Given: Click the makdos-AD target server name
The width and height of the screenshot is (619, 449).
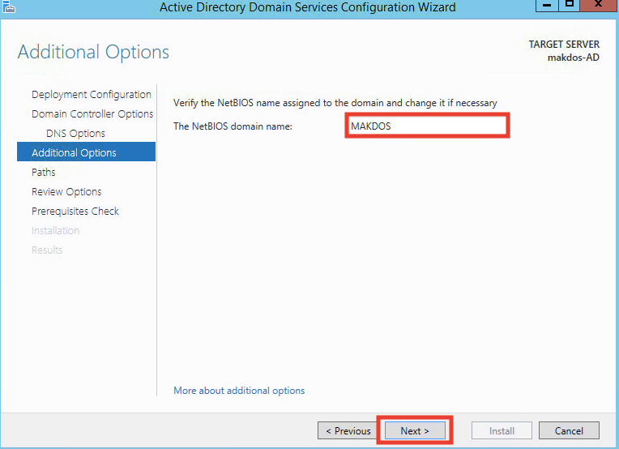Looking at the screenshot, I should coord(573,58).
